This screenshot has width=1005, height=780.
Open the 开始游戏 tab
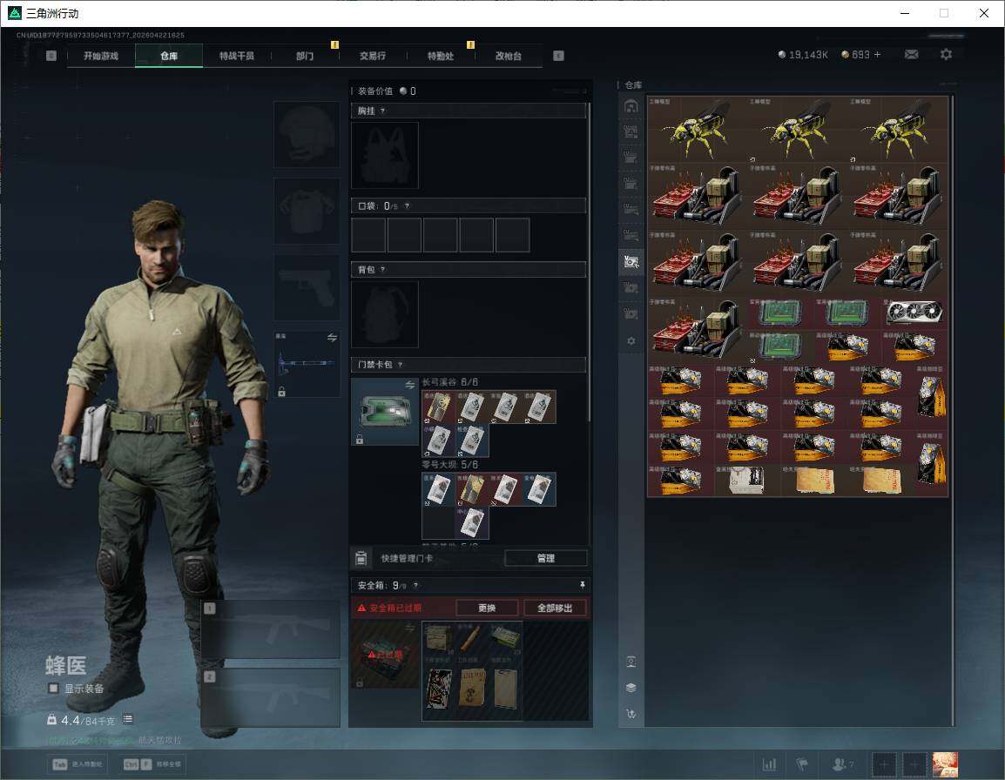[101, 56]
